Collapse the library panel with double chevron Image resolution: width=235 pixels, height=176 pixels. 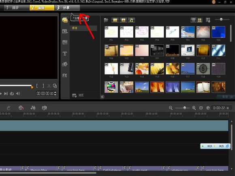pos(102,97)
